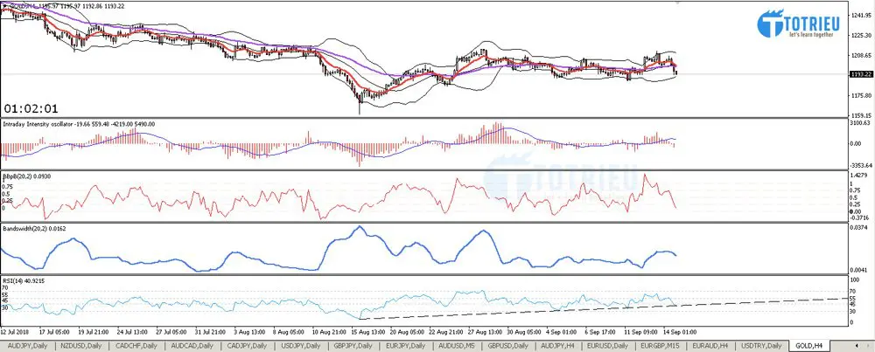Click the chart tabs scroll arrow
This screenshot has width=875, height=352.
[857, 346]
